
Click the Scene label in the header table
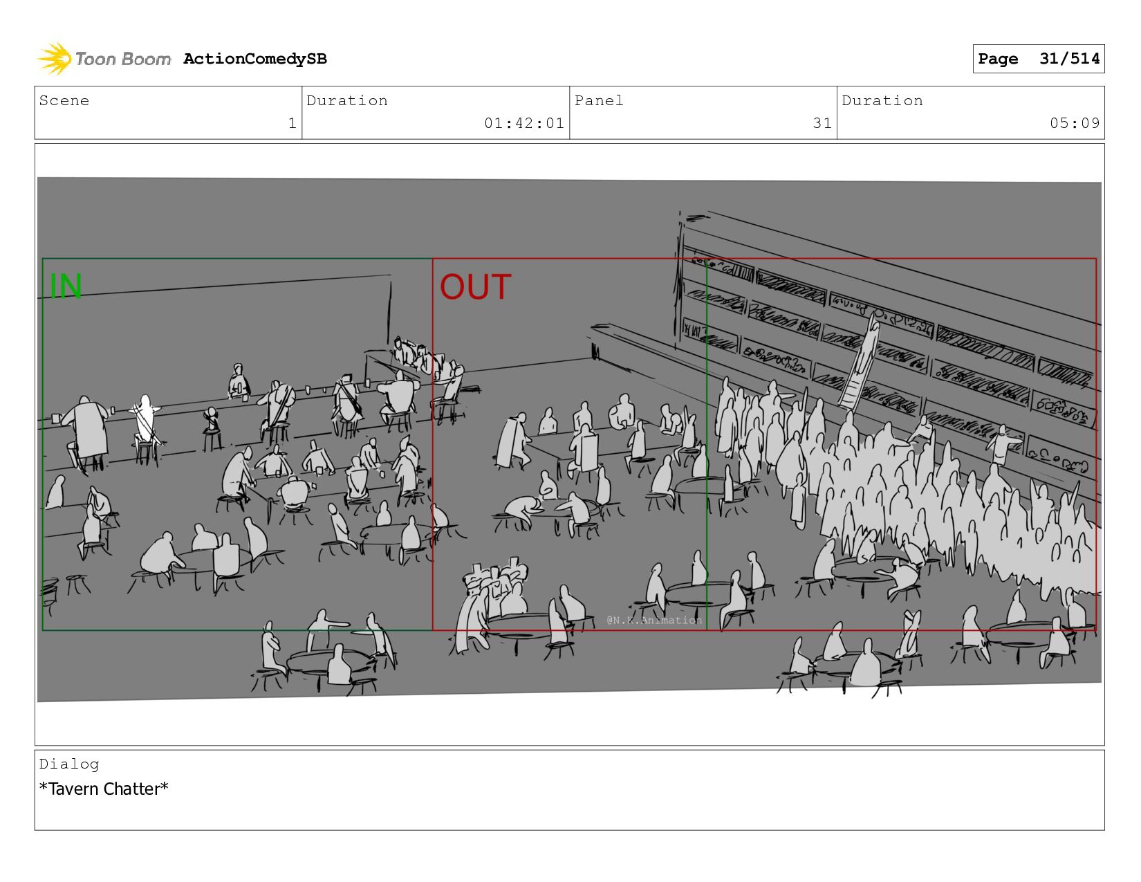[x=64, y=100]
